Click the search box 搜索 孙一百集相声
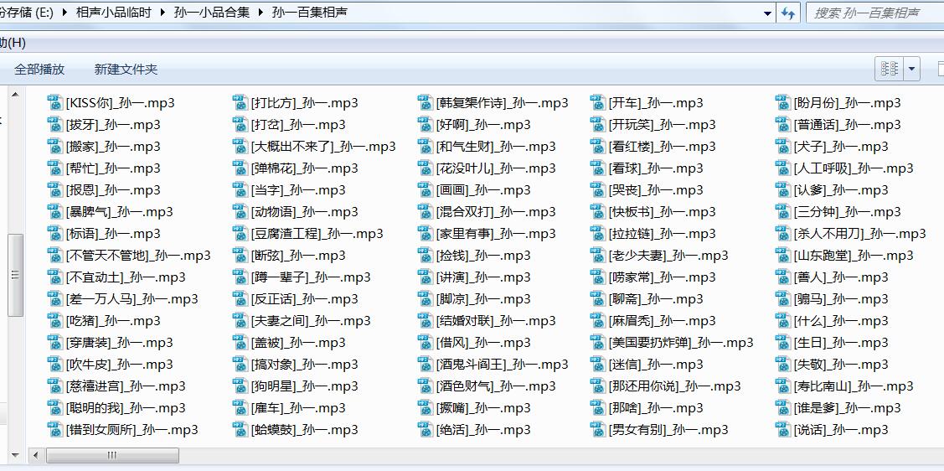Viewport: 944px width, 471px height. (874, 13)
